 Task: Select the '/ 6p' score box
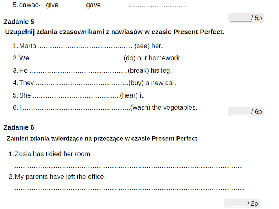[x=246, y=112]
